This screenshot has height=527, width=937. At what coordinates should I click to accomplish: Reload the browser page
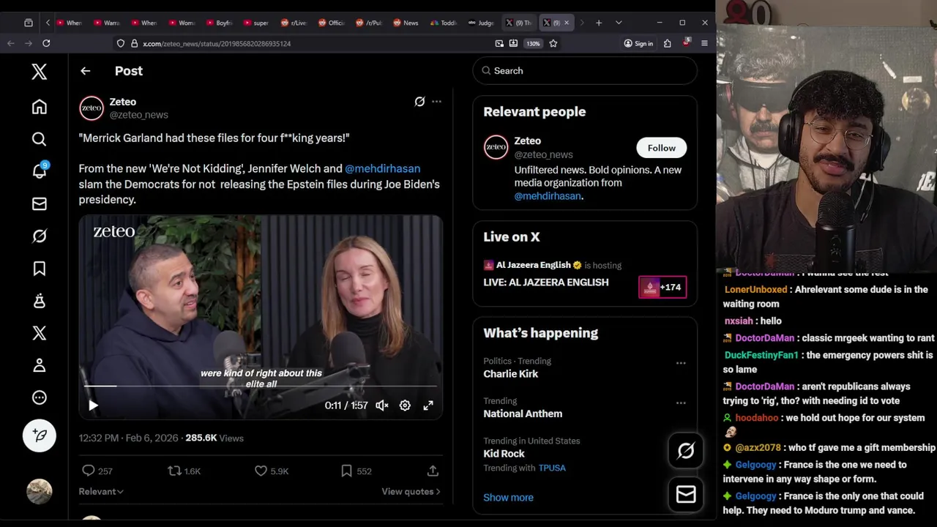pyautogui.click(x=46, y=44)
